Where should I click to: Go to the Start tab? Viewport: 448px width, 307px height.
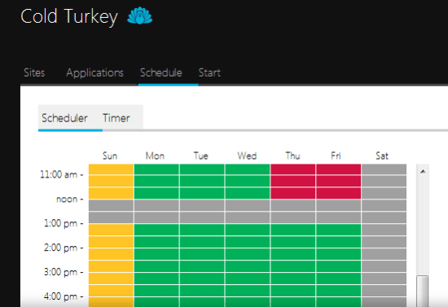click(x=209, y=72)
